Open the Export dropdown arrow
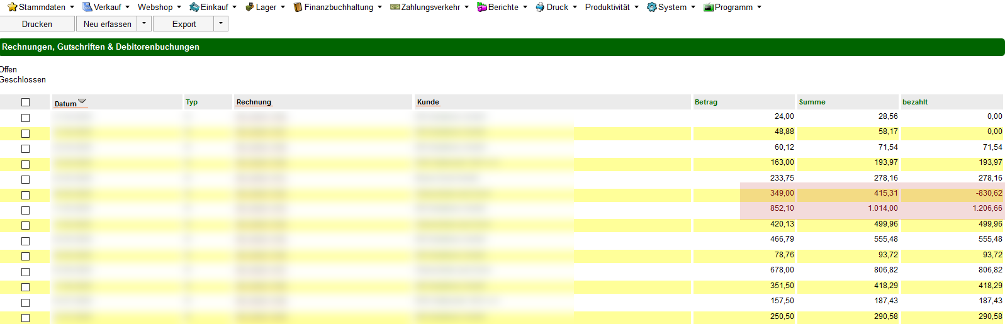The image size is (1005, 324). click(221, 24)
